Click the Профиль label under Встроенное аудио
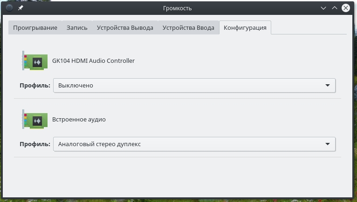 pos(35,144)
